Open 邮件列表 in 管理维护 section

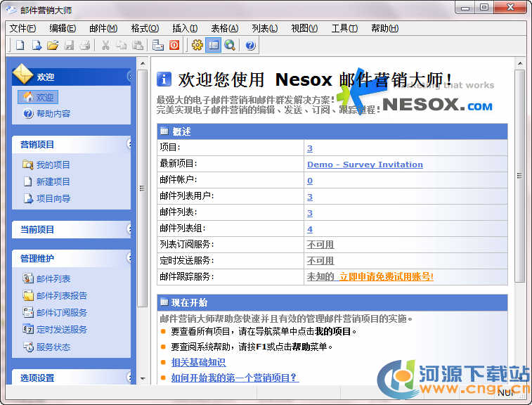pos(46,278)
